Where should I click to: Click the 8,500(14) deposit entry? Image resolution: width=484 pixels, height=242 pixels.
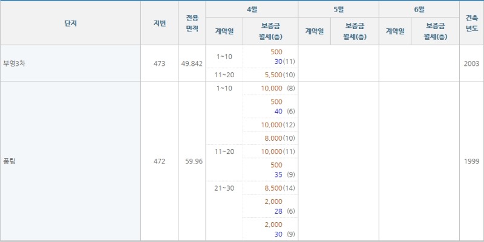280,188
